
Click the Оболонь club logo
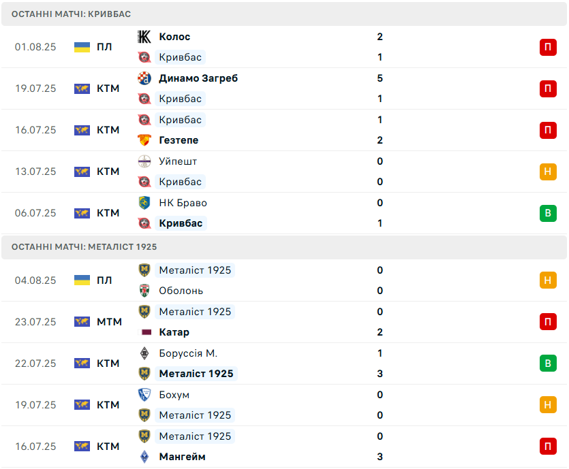(x=144, y=291)
